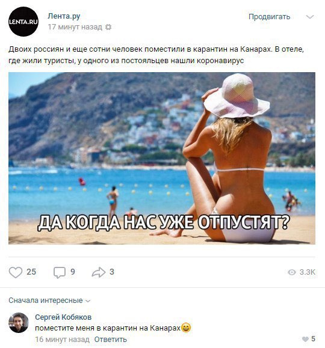This screenshot has width=325, height=348.
Task: Open the Сергей Кобяков name link
Action: click(x=63, y=317)
